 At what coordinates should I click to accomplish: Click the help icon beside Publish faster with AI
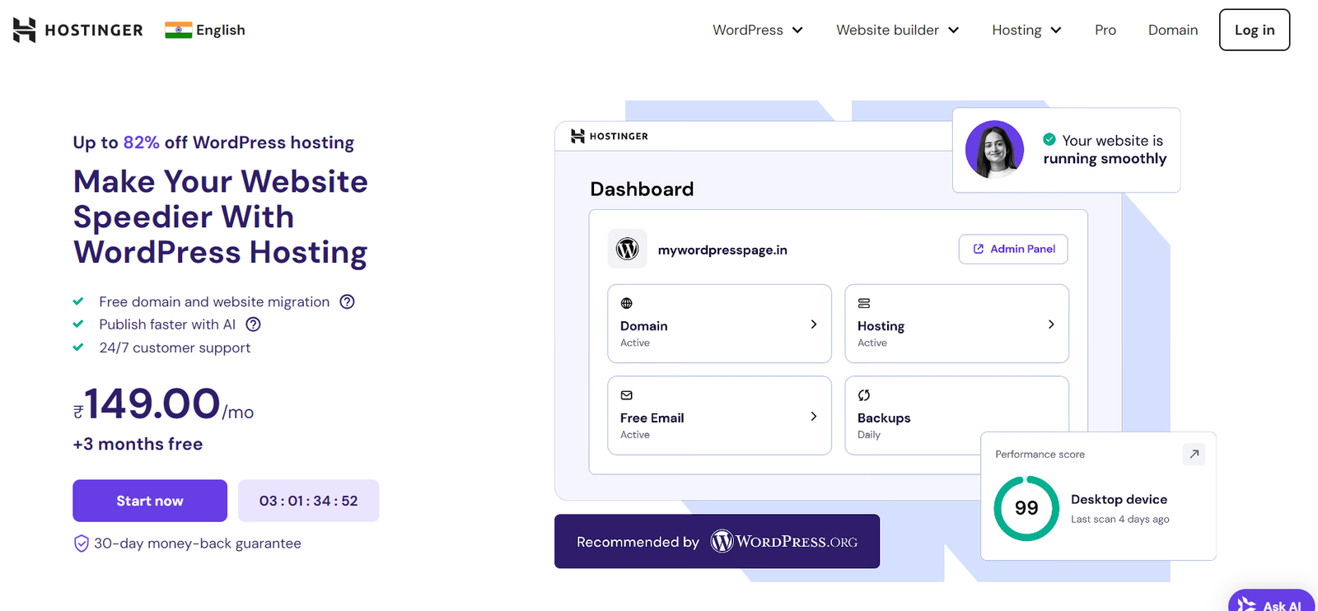254,324
